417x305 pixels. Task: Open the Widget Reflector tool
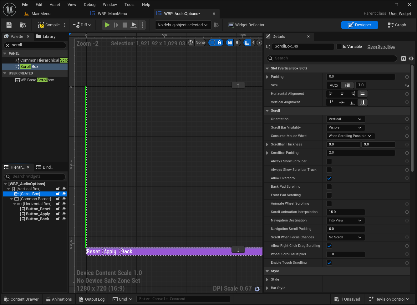coord(246,25)
